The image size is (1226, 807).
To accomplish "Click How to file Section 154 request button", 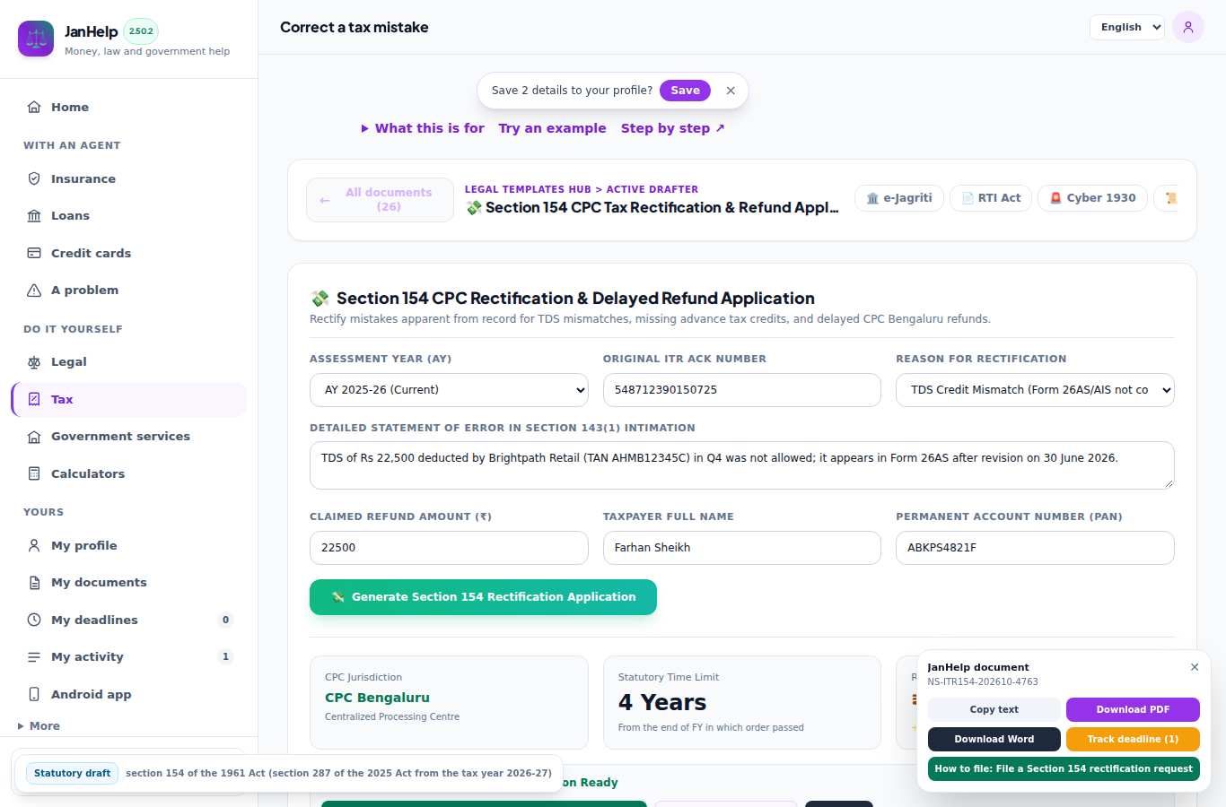I will click(x=1064, y=768).
